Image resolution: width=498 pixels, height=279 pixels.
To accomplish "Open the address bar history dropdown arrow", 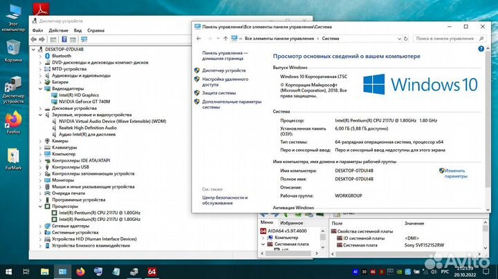I will 399,39.
